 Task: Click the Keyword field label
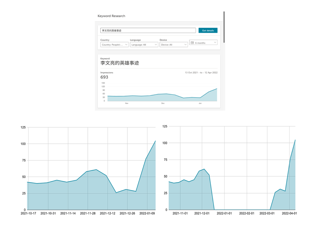tap(105, 58)
